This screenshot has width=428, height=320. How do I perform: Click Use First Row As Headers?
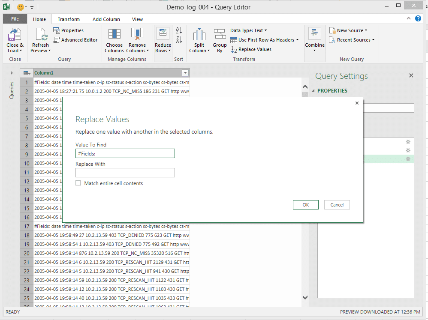(264, 40)
